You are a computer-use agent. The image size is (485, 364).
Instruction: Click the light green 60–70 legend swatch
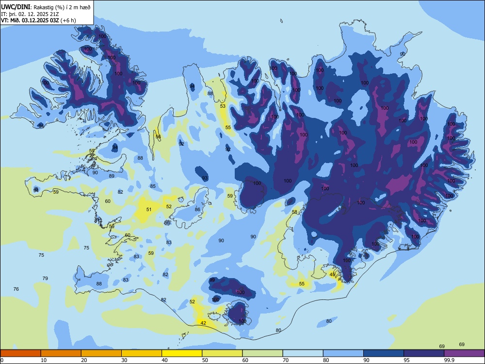tap(262, 353)
